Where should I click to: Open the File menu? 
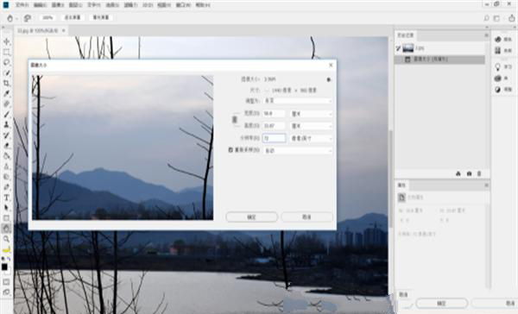tap(22, 5)
